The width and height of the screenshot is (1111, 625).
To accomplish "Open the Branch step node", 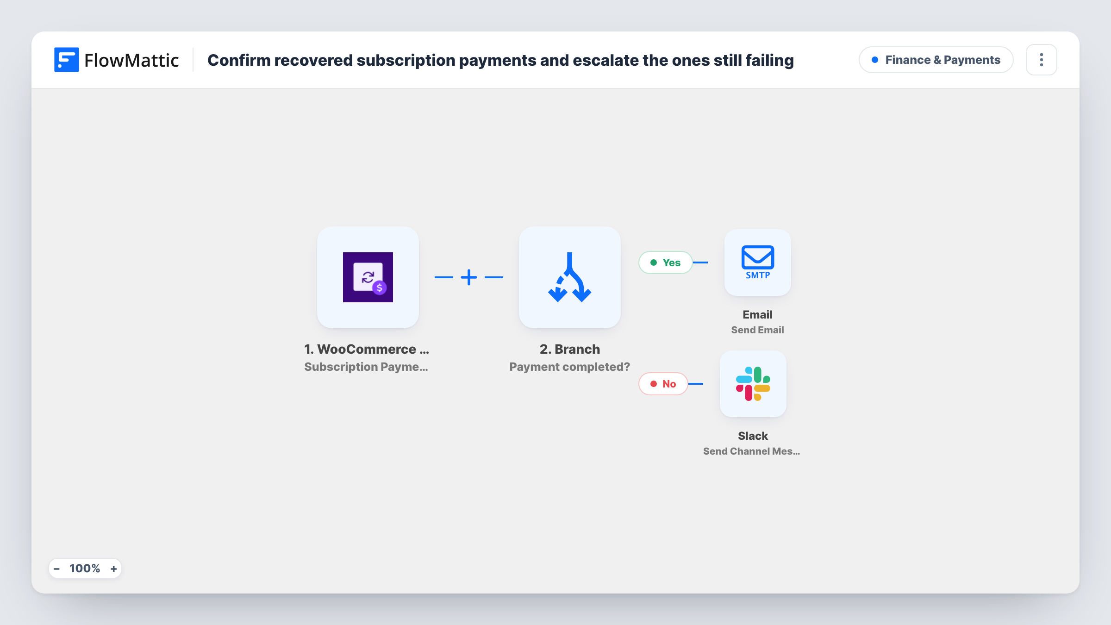I will (570, 277).
